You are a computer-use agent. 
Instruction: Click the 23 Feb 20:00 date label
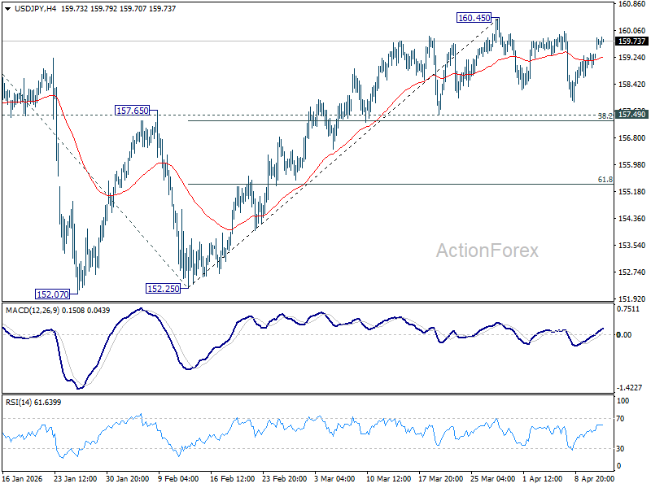tap(284, 479)
